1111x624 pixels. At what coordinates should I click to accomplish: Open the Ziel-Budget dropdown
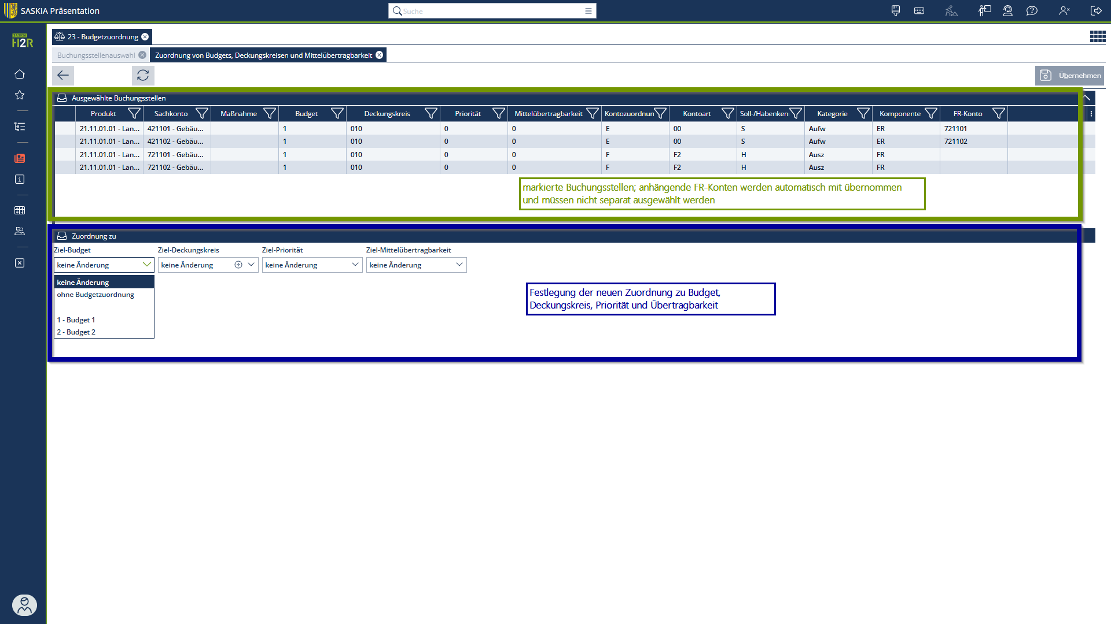(x=146, y=265)
